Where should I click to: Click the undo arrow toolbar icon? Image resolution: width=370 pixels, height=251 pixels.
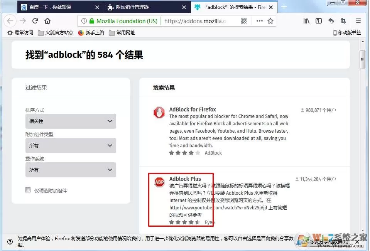[x=331, y=21]
